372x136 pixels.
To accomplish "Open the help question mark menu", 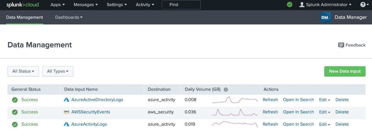I will pos(364,5).
